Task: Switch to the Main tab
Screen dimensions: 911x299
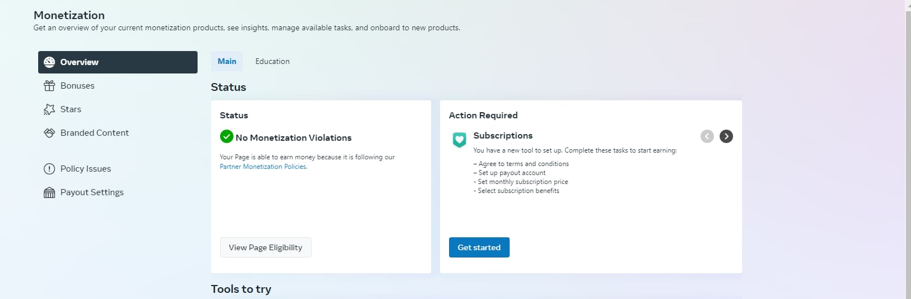Action: pyautogui.click(x=227, y=61)
